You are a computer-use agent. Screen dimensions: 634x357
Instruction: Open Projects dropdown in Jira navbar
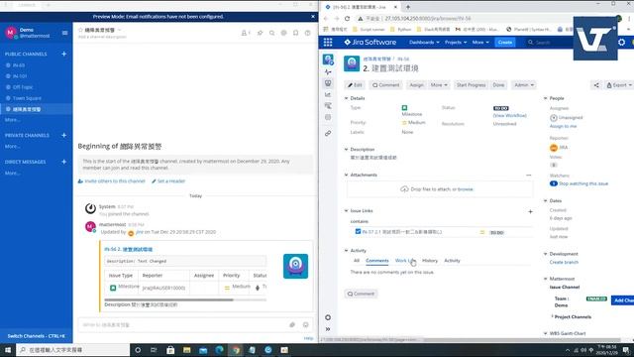(x=456, y=42)
